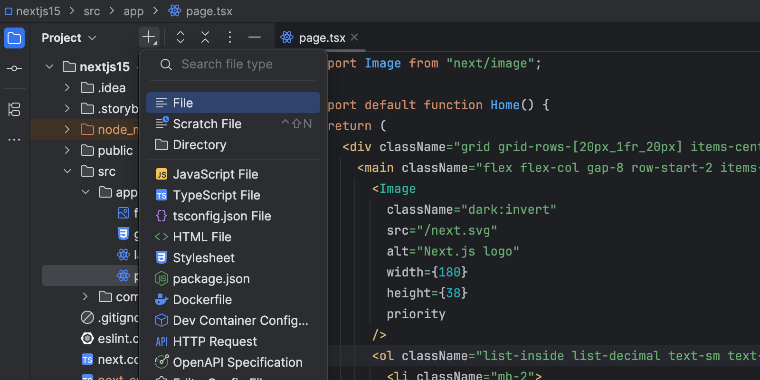Collapse the src folder

coord(67,171)
